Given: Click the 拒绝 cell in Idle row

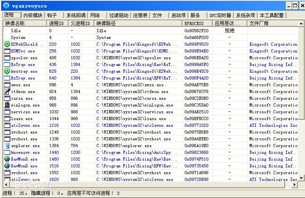Looking at the screenshot, I should [229, 31].
